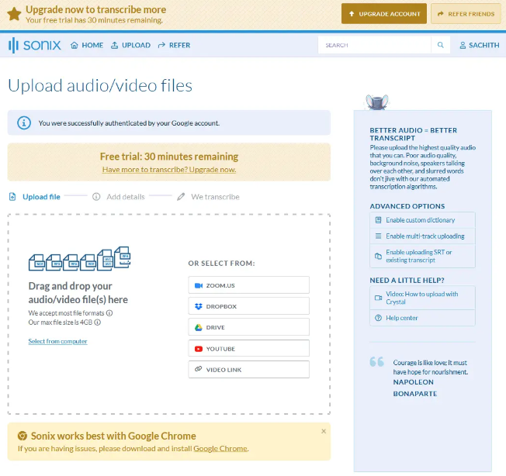
Task: Click the search magnifier icon
Action: [x=441, y=45]
